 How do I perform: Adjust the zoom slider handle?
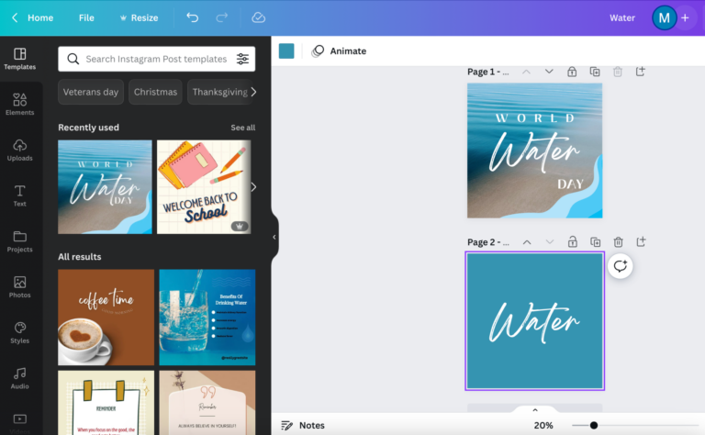tap(594, 425)
